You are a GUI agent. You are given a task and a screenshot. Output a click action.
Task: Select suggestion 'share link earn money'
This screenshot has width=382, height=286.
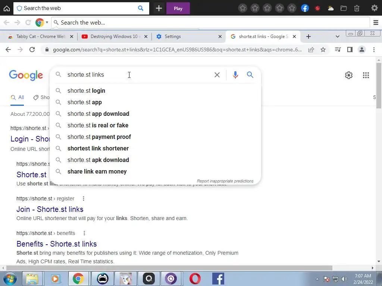pyautogui.click(x=155, y=171)
